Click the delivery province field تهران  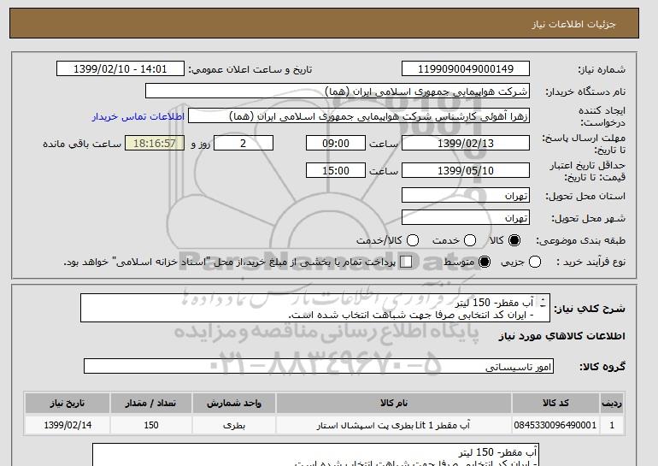tap(466, 196)
